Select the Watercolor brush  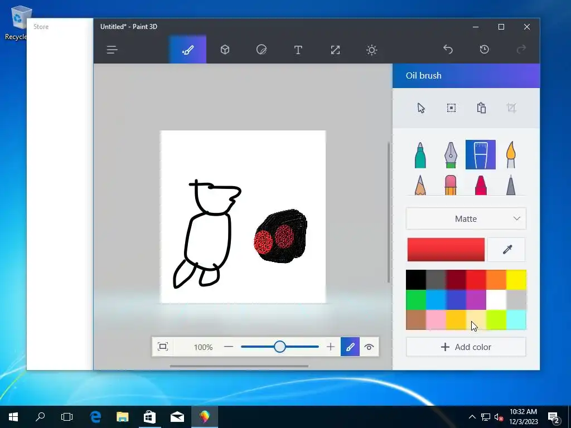pyautogui.click(x=511, y=155)
